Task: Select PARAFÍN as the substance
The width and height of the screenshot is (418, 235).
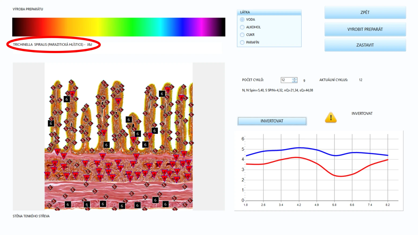Action: point(242,42)
